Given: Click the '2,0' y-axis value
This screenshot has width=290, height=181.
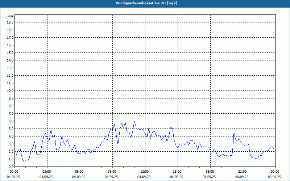Looking at the screenshot, I should (11, 151).
